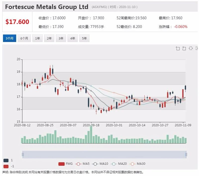Click the y-axis label 15
This screenshot has height=176, width=199.
(x=18, y=122)
